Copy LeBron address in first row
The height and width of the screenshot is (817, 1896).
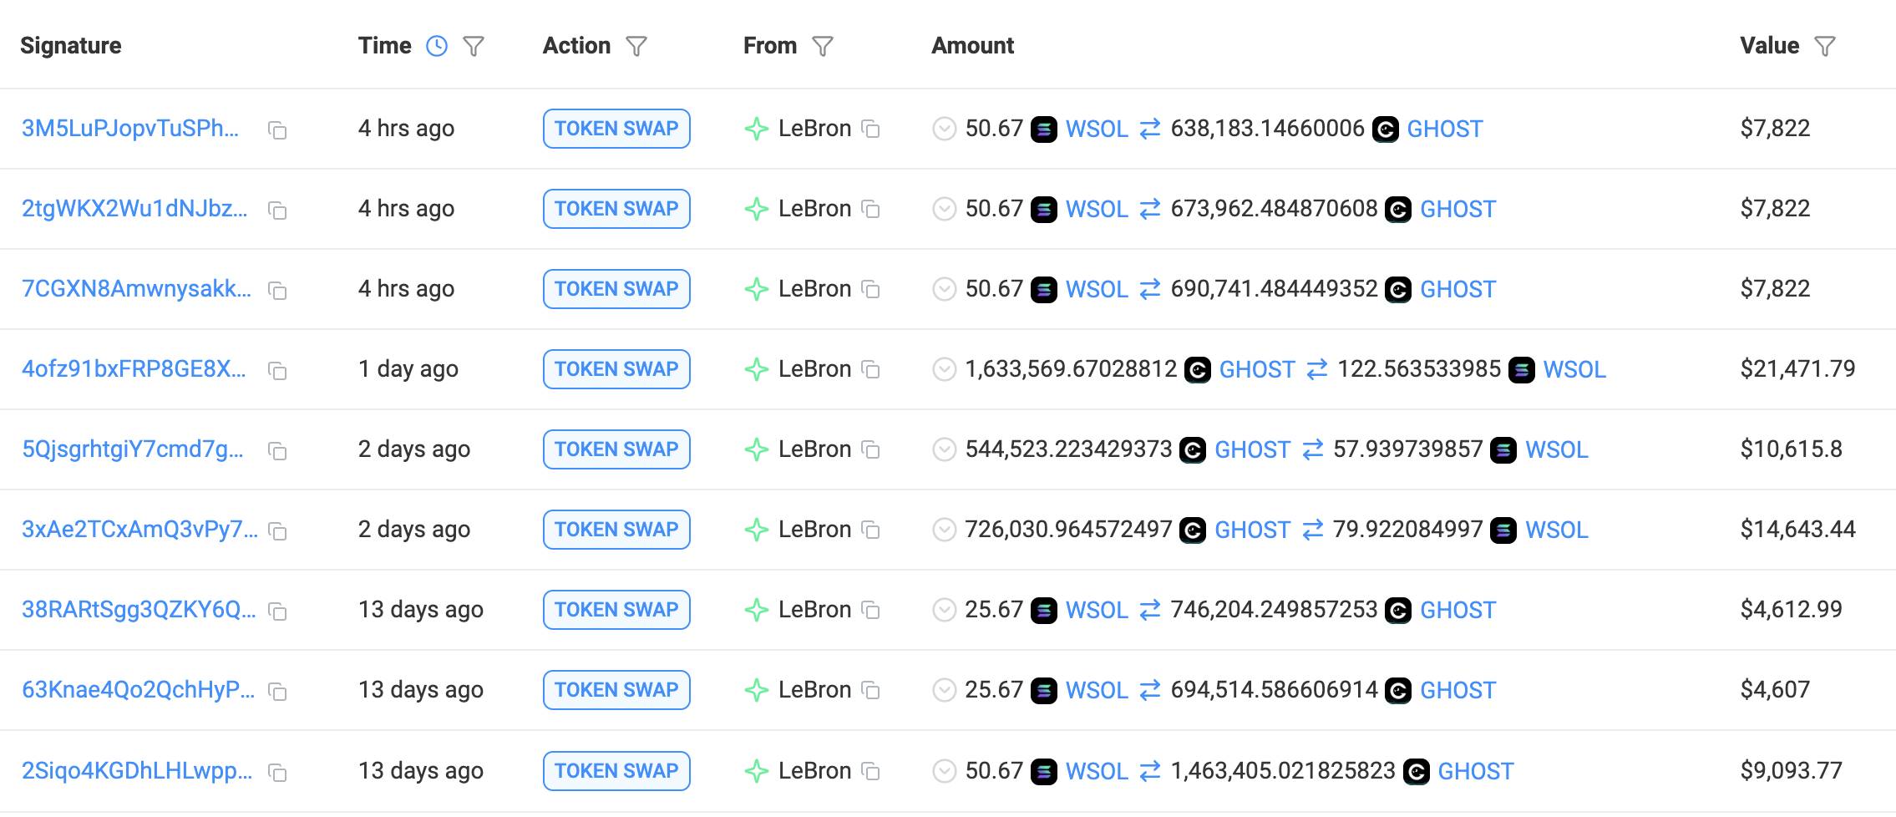tap(870, 129)
